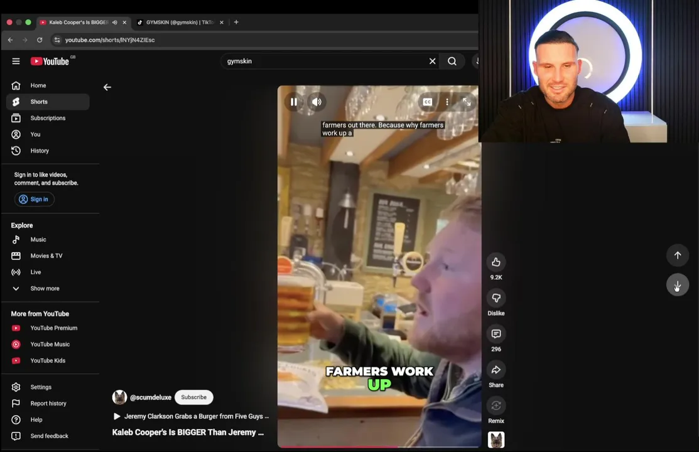Click the Sign in button

pyautogui.click(x=35, y=199)
